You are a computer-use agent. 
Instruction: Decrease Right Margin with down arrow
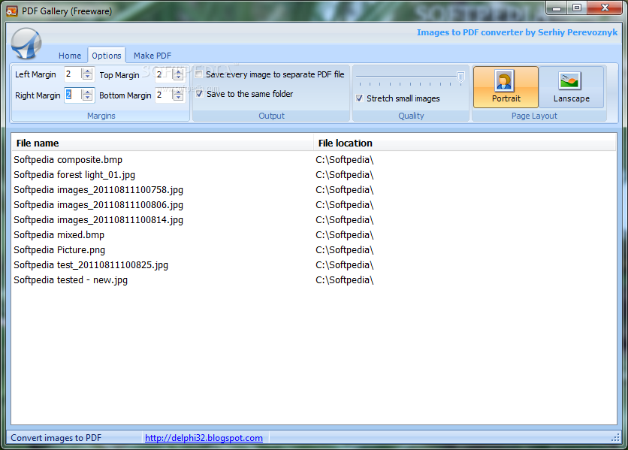(87, 98)
